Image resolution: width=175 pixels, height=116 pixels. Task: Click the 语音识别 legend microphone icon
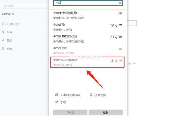[x=91, y=95]
